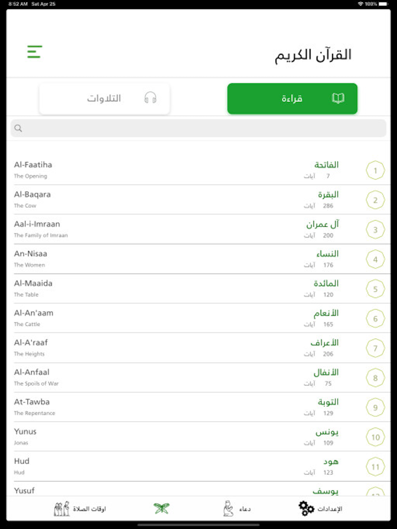397x529 pixels.
Task: Open settings gear tab at bottom
Action: click(320, 508)
